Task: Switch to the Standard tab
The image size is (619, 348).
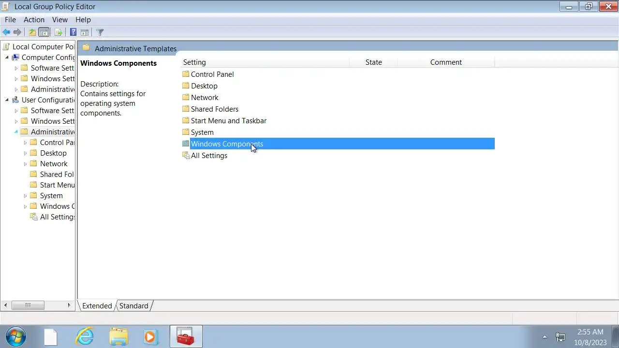Action: tap(134, 306)
